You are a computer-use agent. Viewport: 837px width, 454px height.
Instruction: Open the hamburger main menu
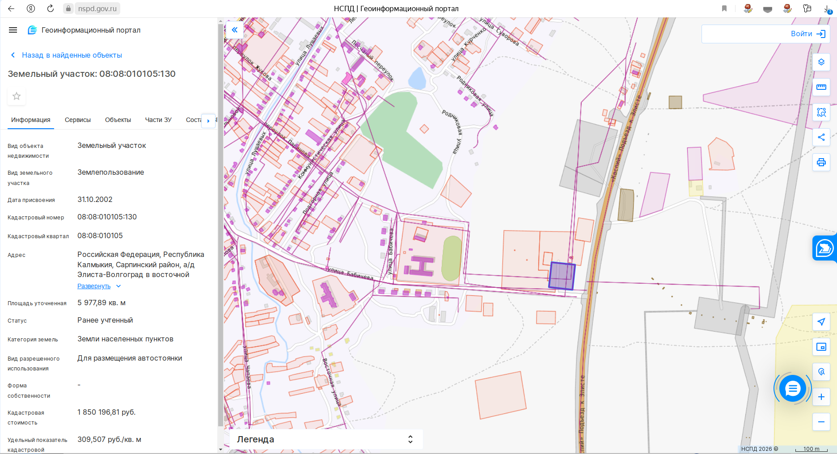tap(13, 30)
